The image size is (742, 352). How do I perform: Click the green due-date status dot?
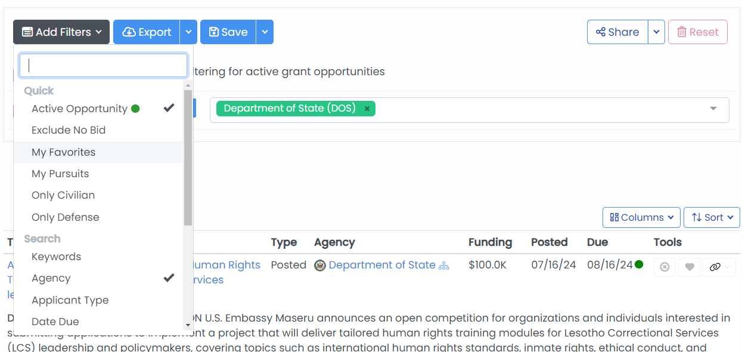tap(639, 264)
